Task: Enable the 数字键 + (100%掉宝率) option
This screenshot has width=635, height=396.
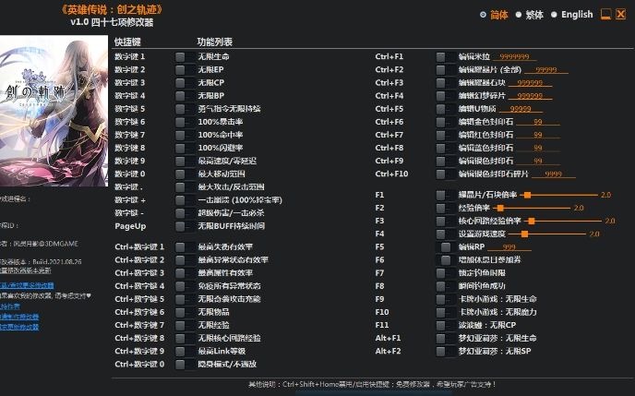Action: click(185, 200)
